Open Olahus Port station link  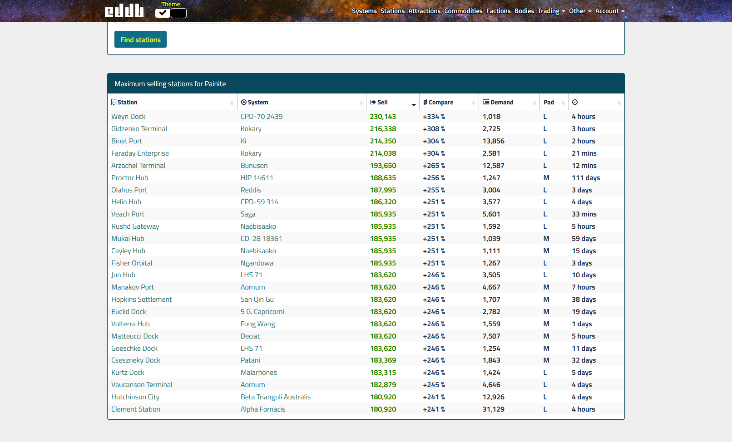(x=129, y=190)
